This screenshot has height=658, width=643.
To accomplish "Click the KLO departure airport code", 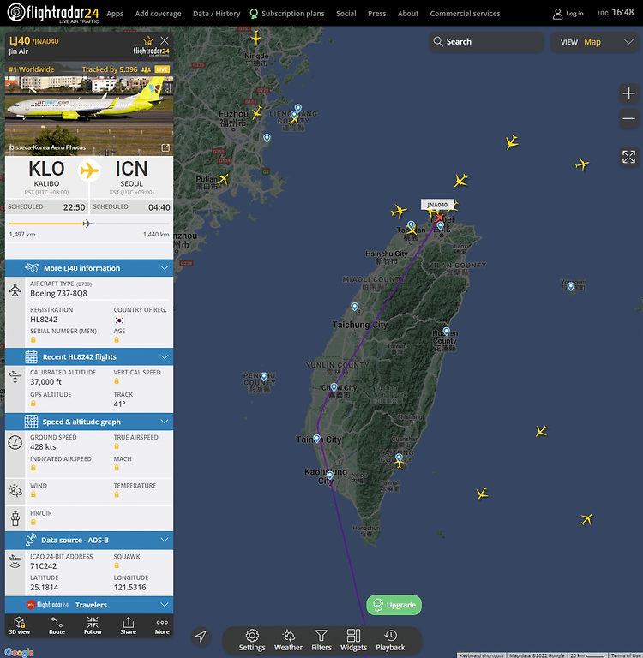I will point(46,169).
